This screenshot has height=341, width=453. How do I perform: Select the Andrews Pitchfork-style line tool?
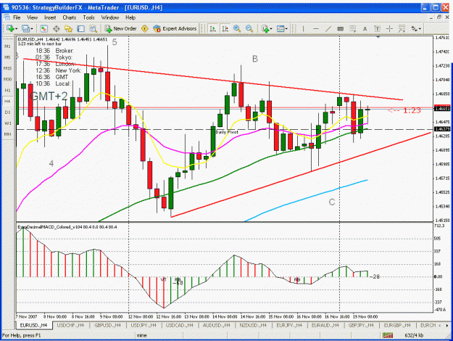click(402, 28)
